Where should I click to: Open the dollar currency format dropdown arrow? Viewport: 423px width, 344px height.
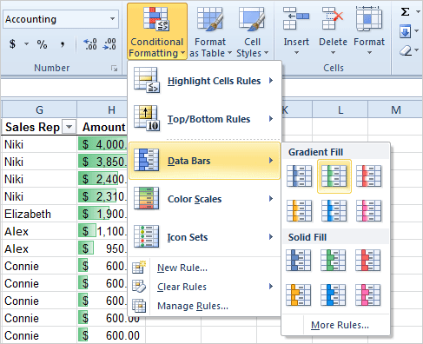click(x=26, y=44)
